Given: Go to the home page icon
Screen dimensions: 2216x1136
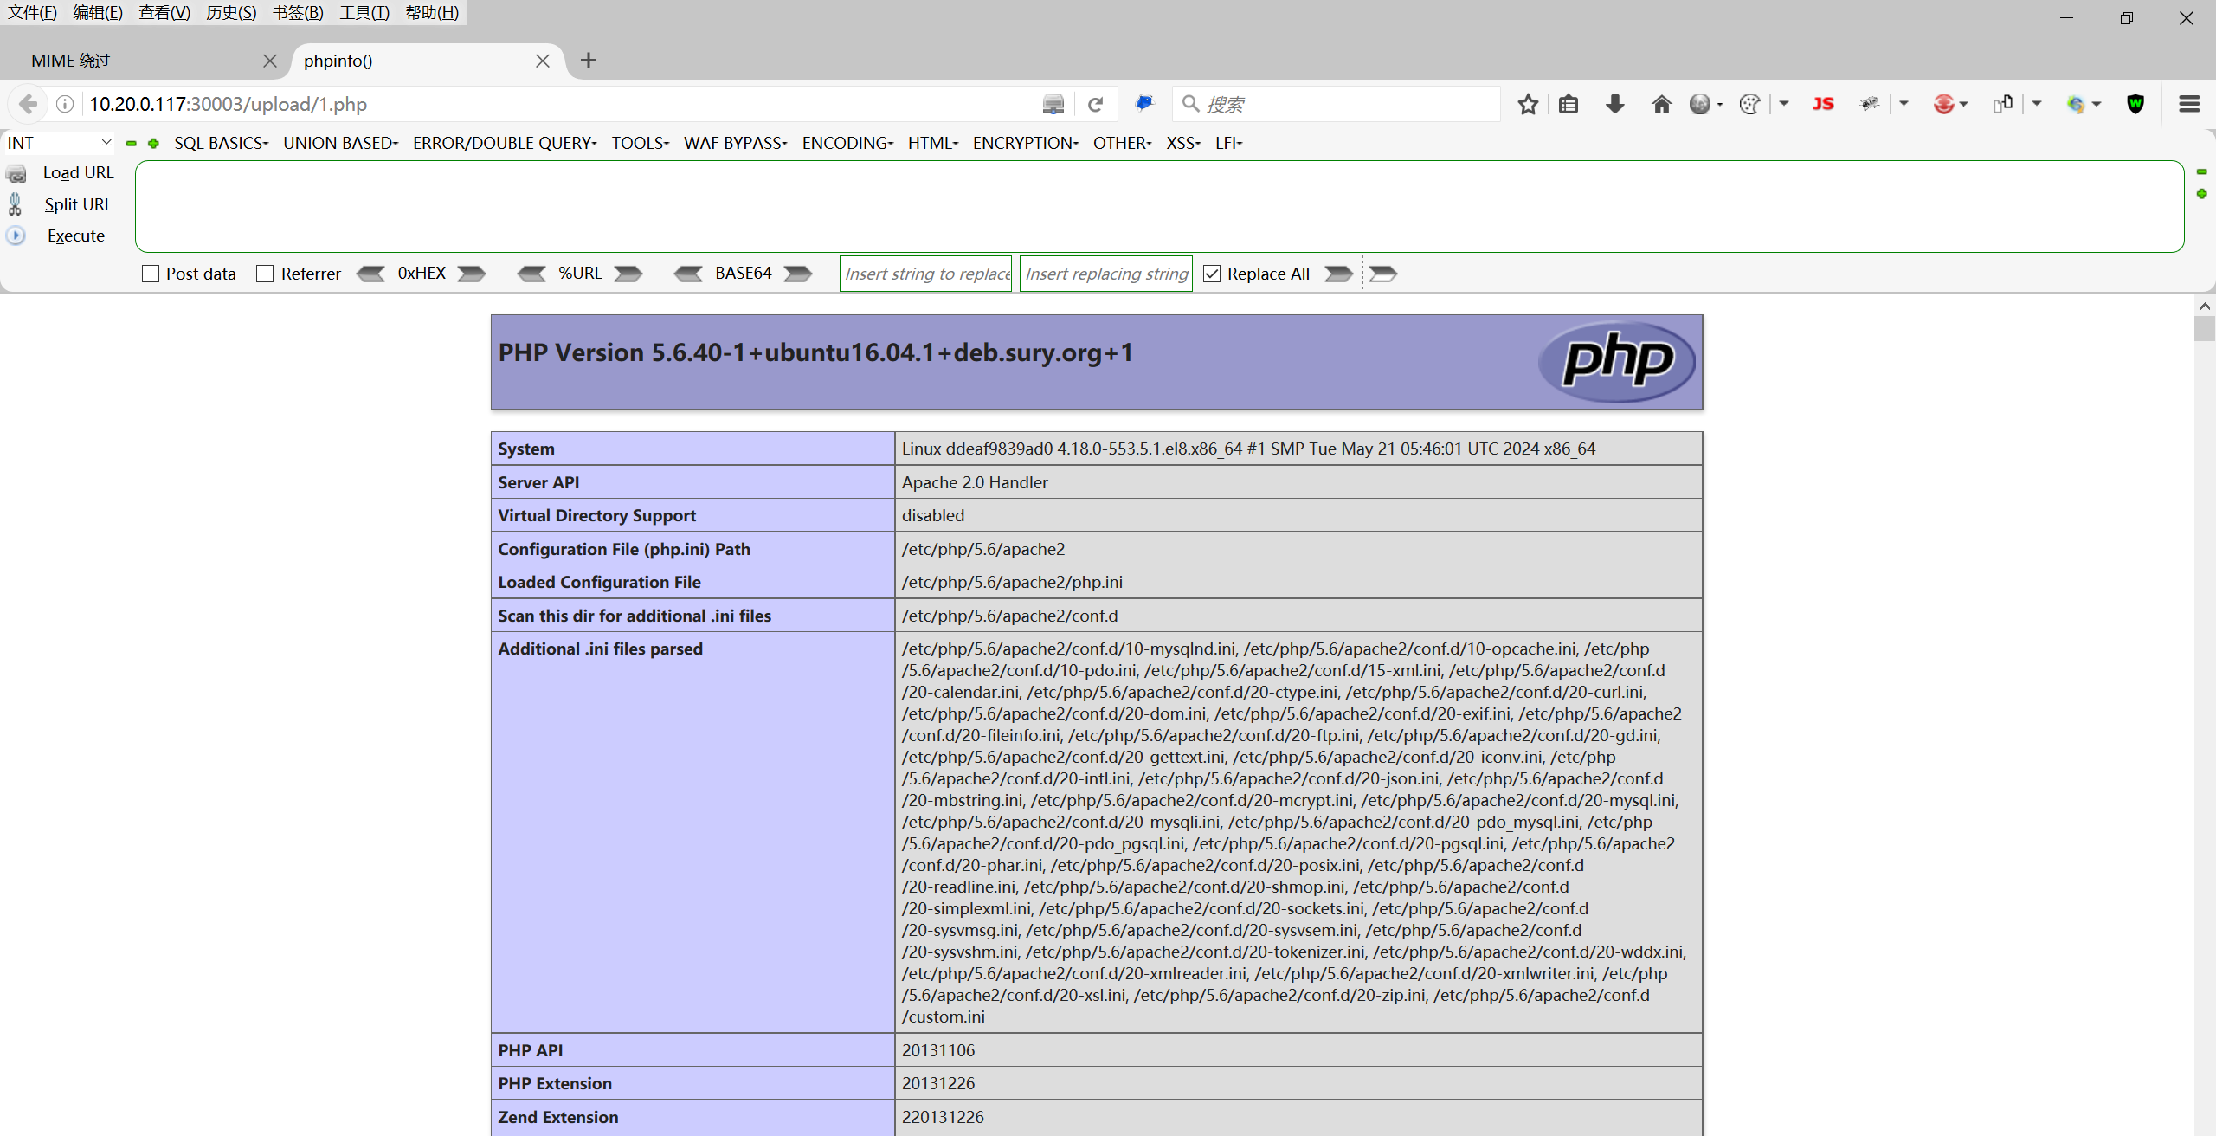Looking at the screenshot, I should click(x=1661, y=105).
